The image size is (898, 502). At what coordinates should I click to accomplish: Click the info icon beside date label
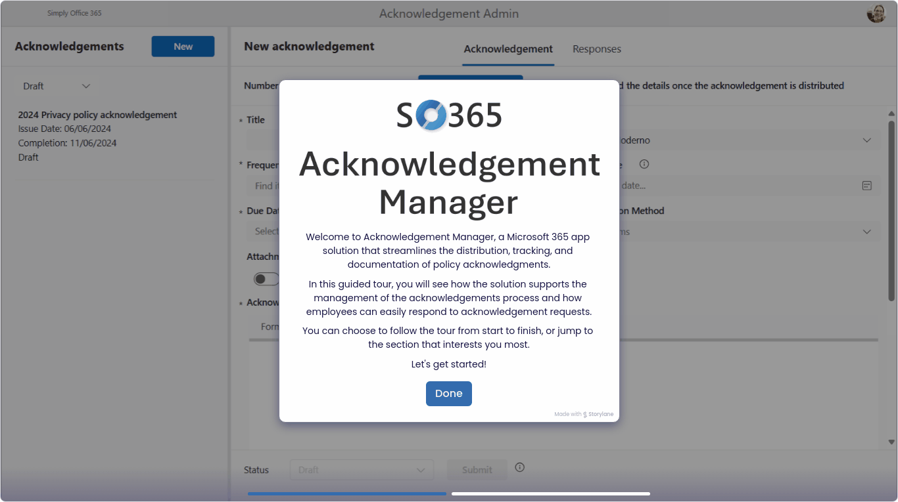(644, 164)
